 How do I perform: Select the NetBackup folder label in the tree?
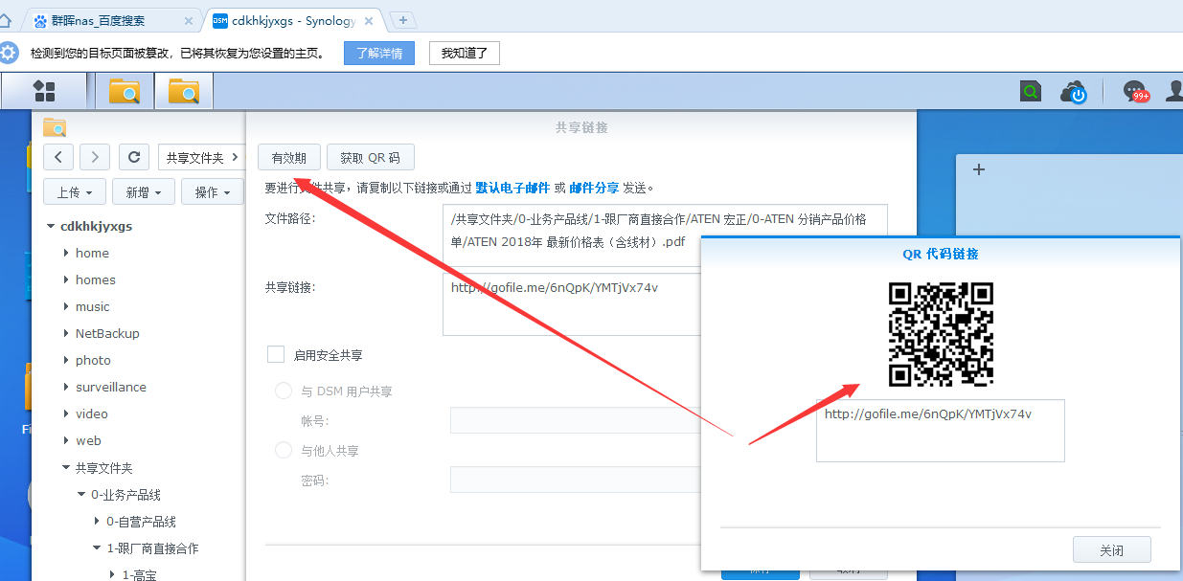107,333
